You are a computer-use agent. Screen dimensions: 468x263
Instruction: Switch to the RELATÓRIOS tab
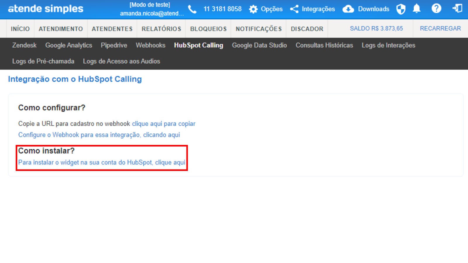pos(161,29)
